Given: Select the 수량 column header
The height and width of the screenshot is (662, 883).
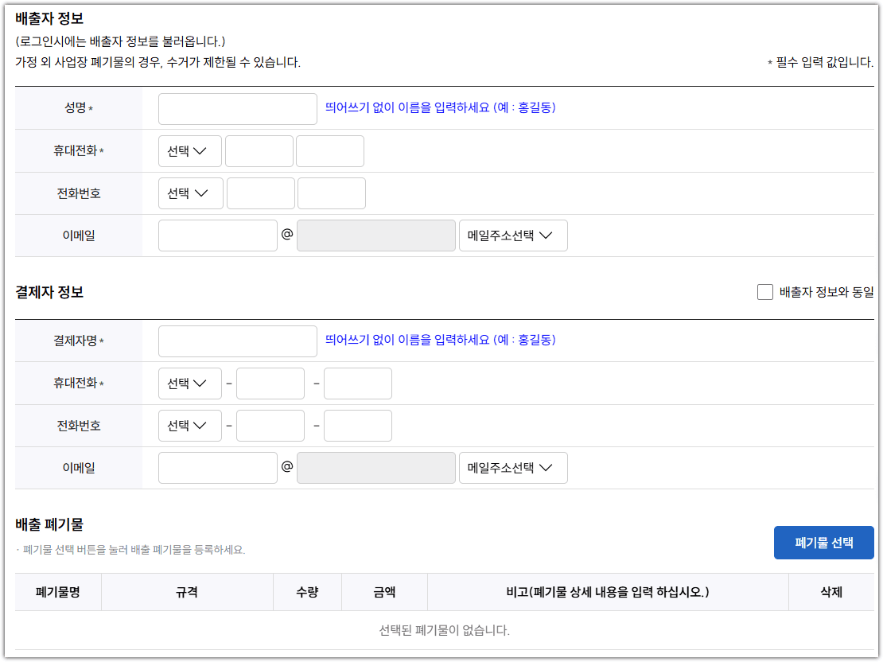Looking at the screenshot, I should [307, 591].
